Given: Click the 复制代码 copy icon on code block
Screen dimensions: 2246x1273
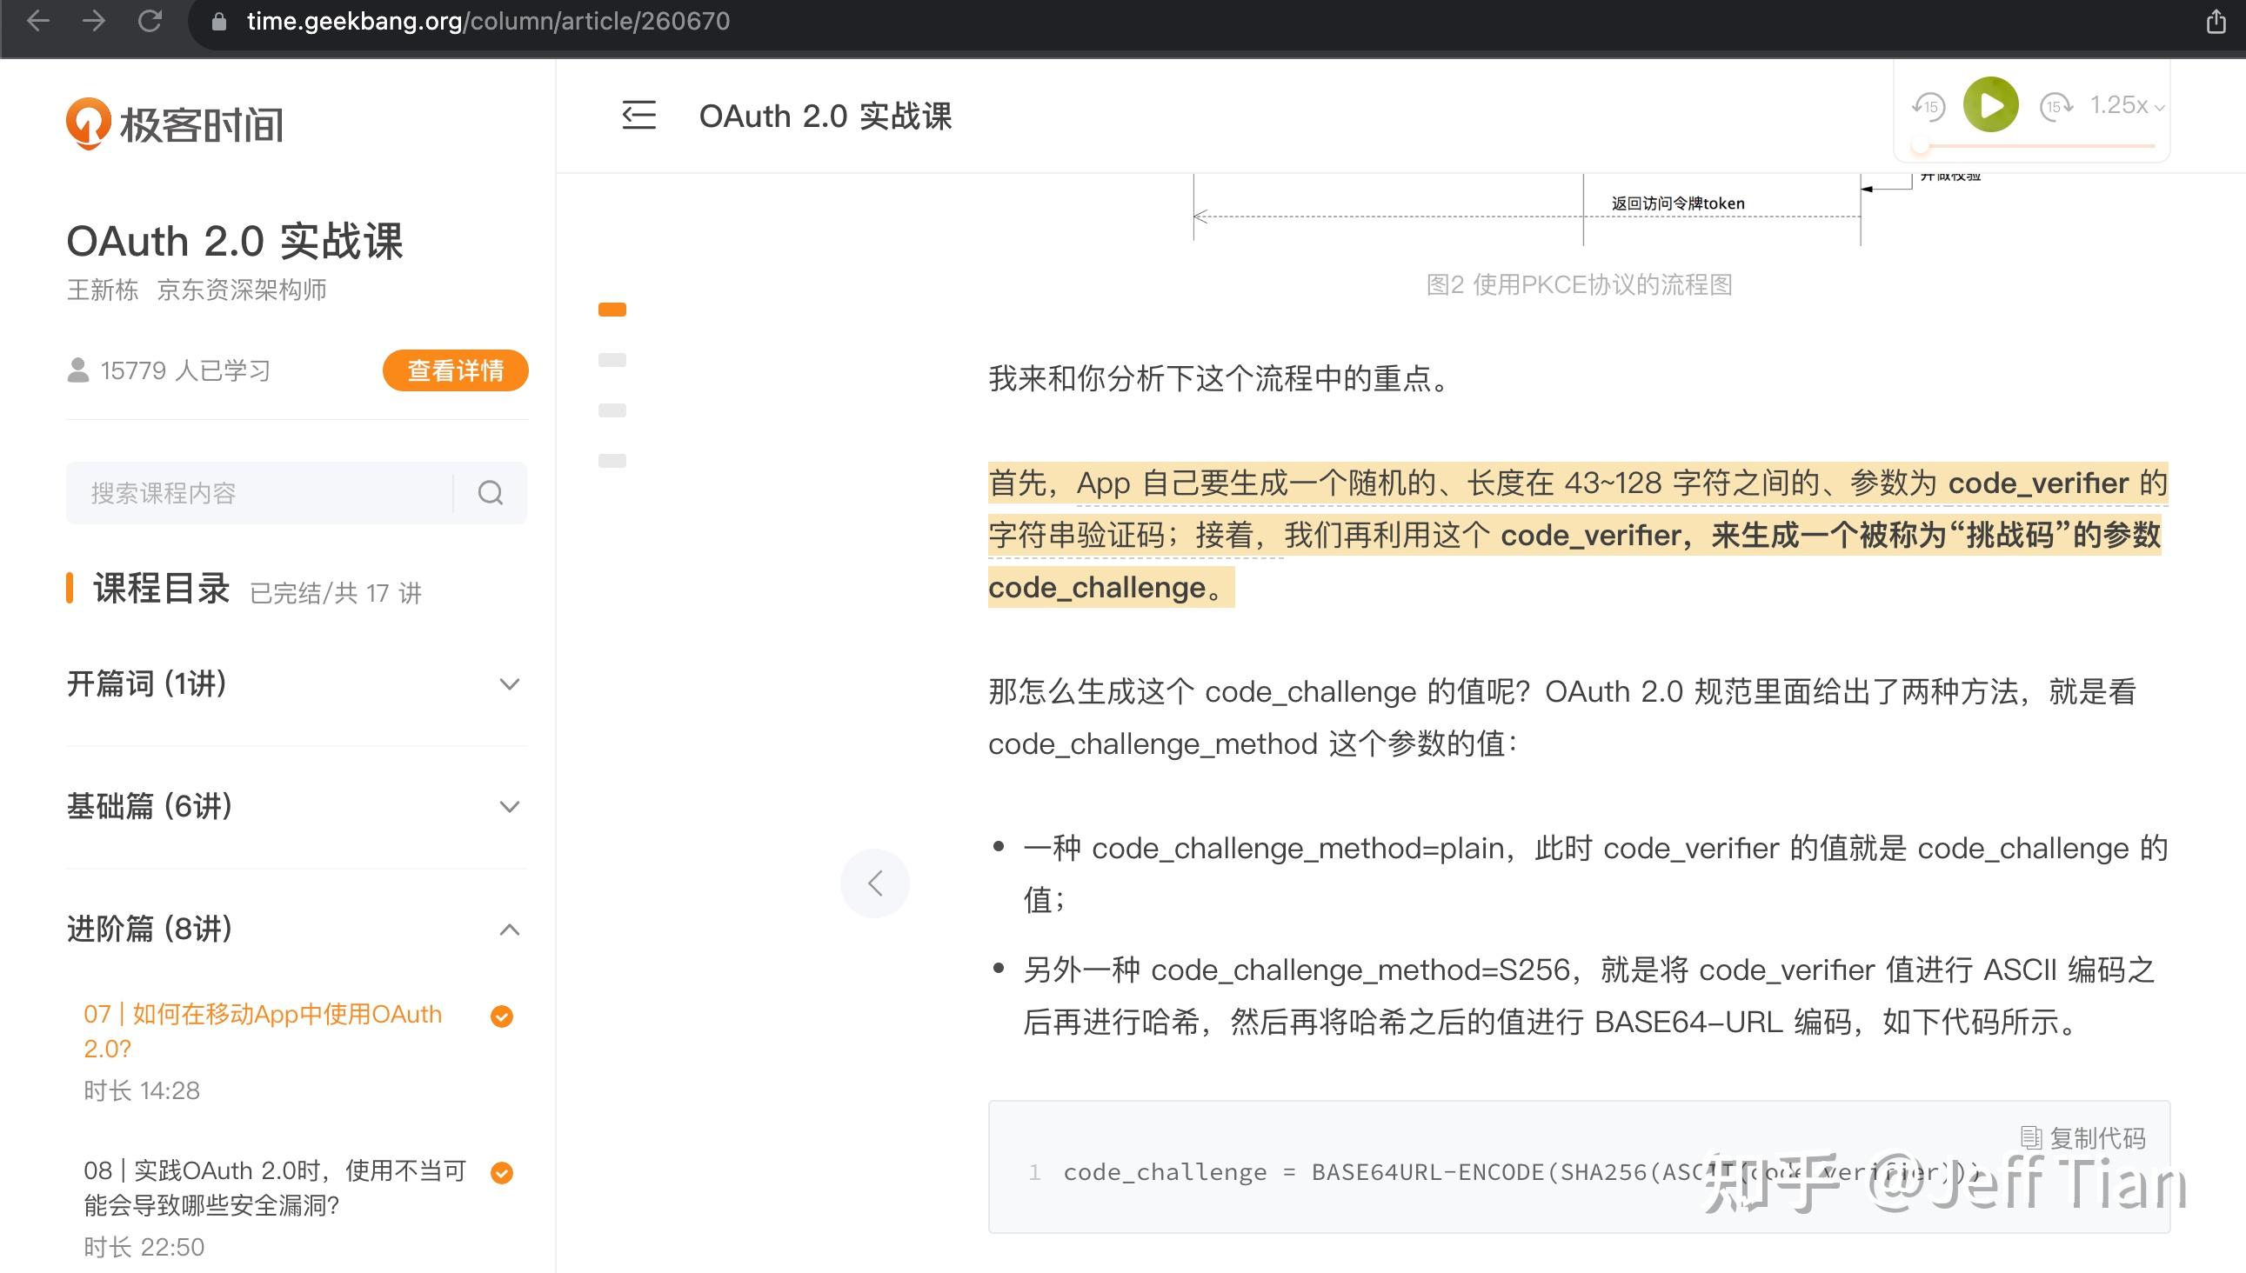Looking at the screenshot, I should pos(2034,1137).
